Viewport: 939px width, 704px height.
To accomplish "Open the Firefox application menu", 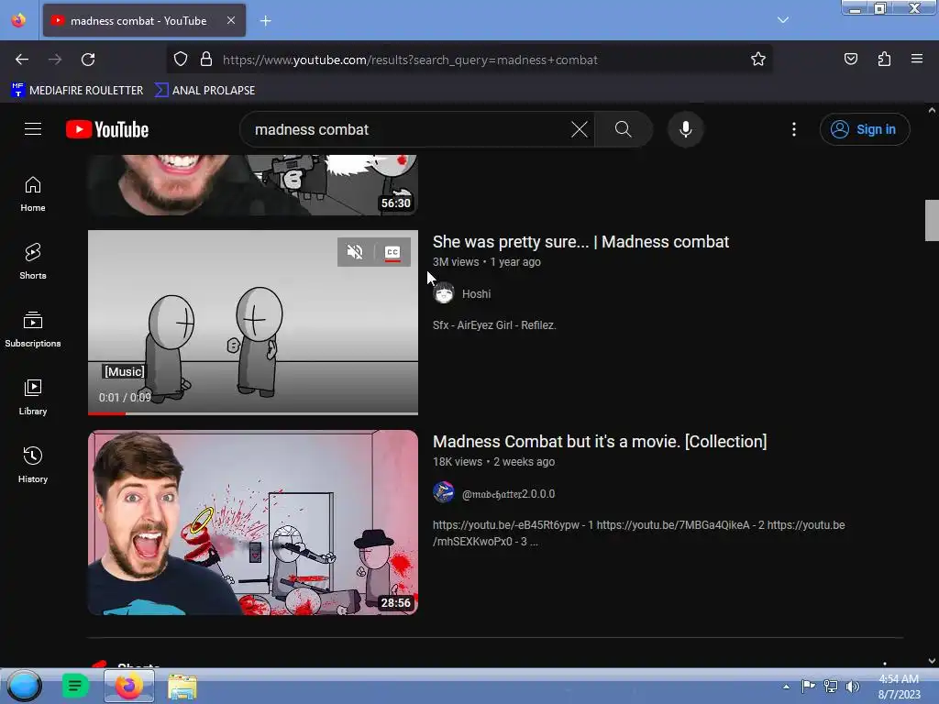I will tap(917, 60).
